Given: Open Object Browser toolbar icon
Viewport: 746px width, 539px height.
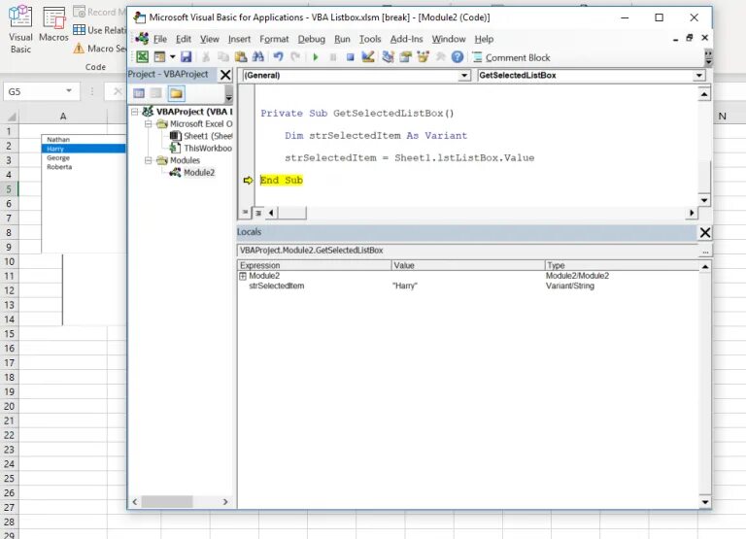Looking at the screenshot, I should 423,57.
